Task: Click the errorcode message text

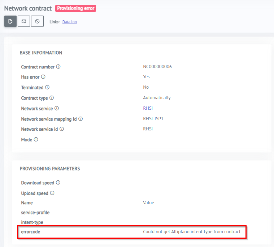Action: [192, 231]
